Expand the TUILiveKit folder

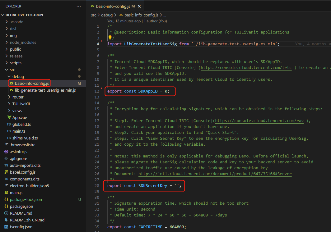[x=21, y=104]
